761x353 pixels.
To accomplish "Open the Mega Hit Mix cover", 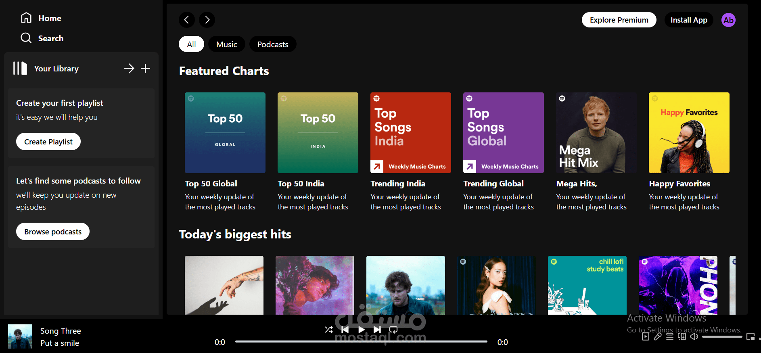I will click(596, 133).
